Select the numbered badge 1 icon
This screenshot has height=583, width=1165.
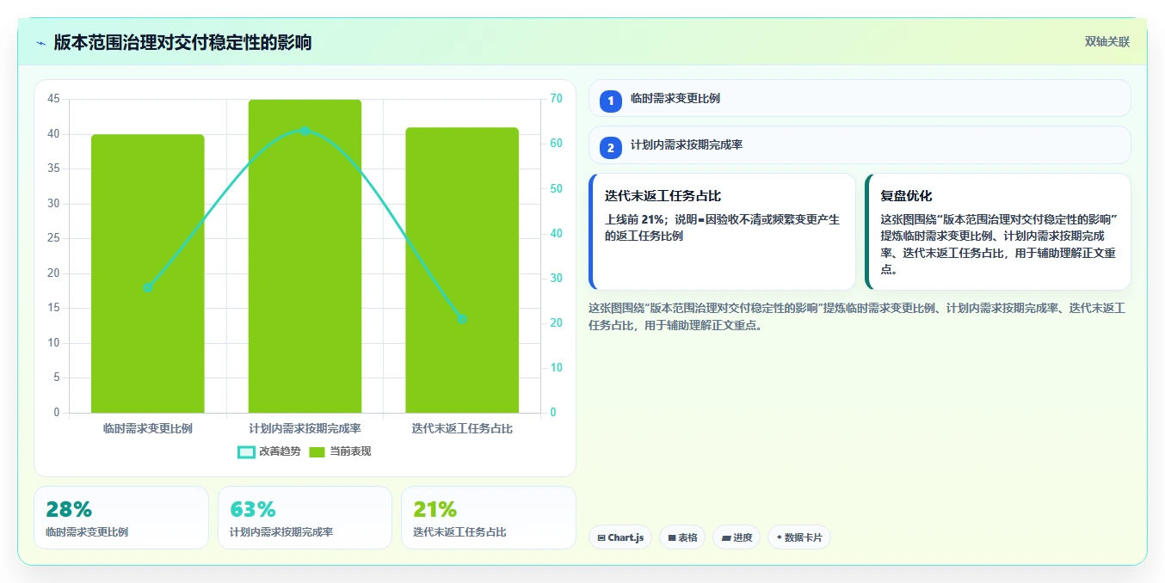click(611, 101)
